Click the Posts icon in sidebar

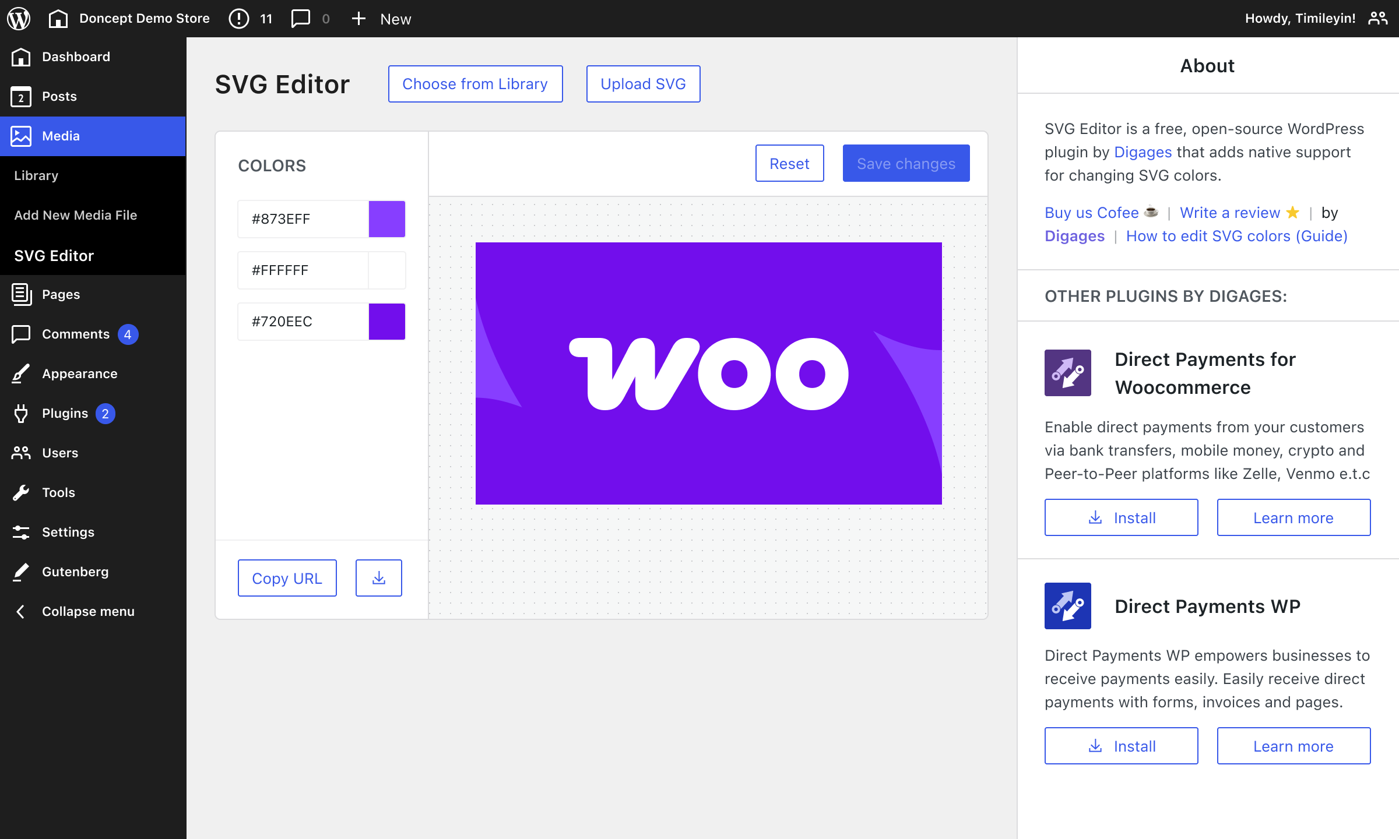[21, 97]
